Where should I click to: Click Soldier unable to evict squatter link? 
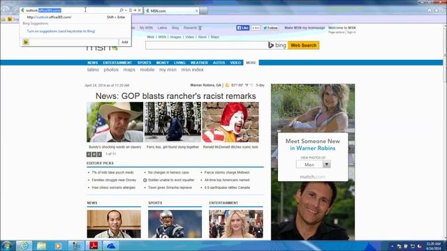tap(171, 180)
